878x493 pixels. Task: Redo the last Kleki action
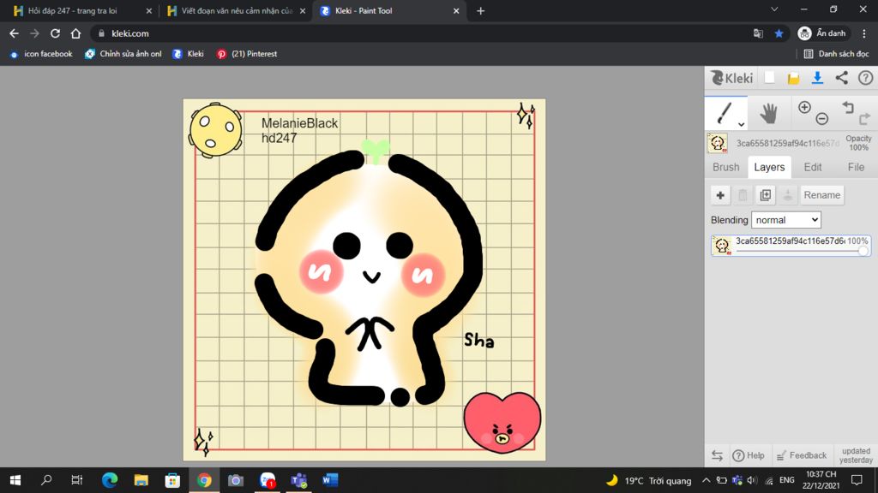tap(864, 118)
